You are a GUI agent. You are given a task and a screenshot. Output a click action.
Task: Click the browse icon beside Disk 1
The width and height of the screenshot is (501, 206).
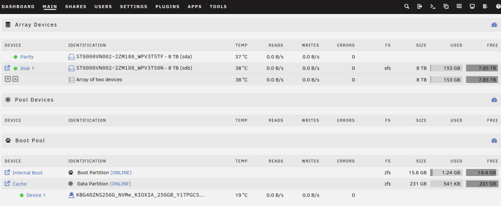8,68
